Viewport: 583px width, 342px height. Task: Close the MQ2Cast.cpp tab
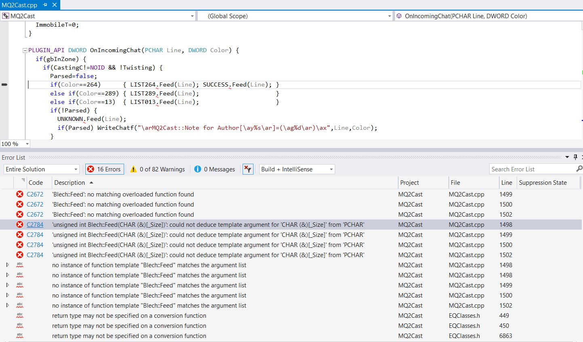(x=55, y=5)
